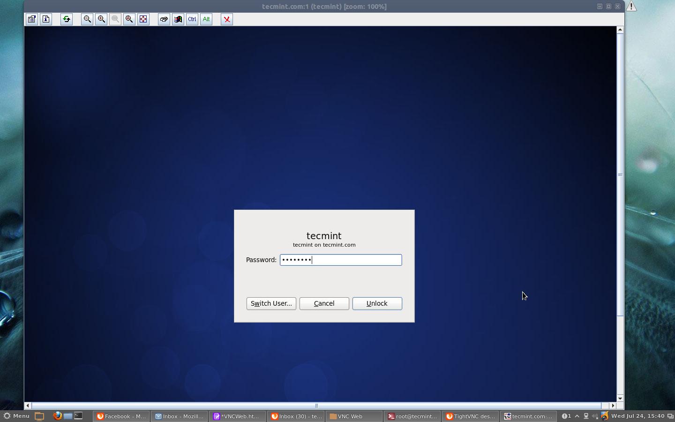Zoom out the remote desktop view
The height and width of the screenshot is (422, 675).
tap(87, 19)
